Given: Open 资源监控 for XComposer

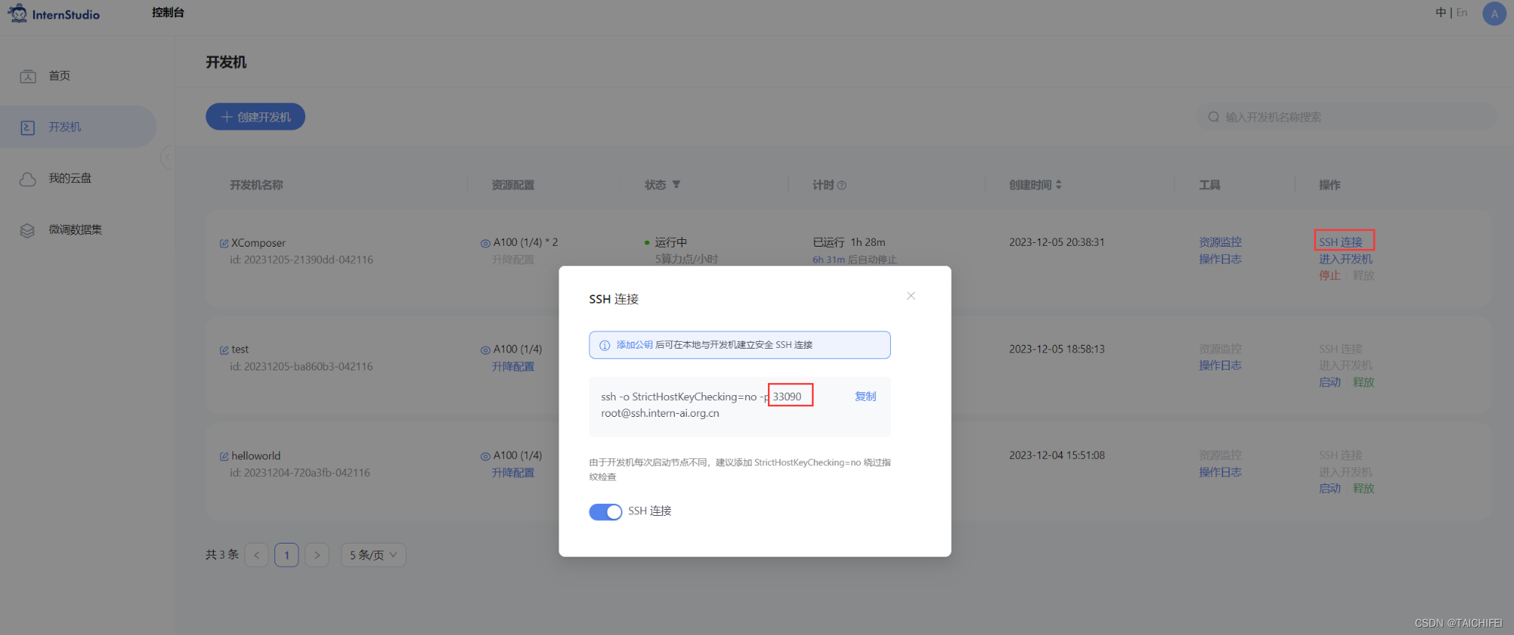Looking at the screenshot, I should point(1220,242).
